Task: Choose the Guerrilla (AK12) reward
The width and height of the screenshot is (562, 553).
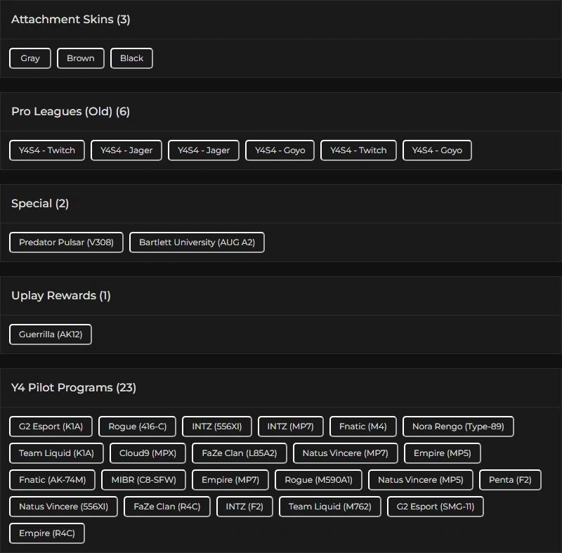Action: coord(51,334)
